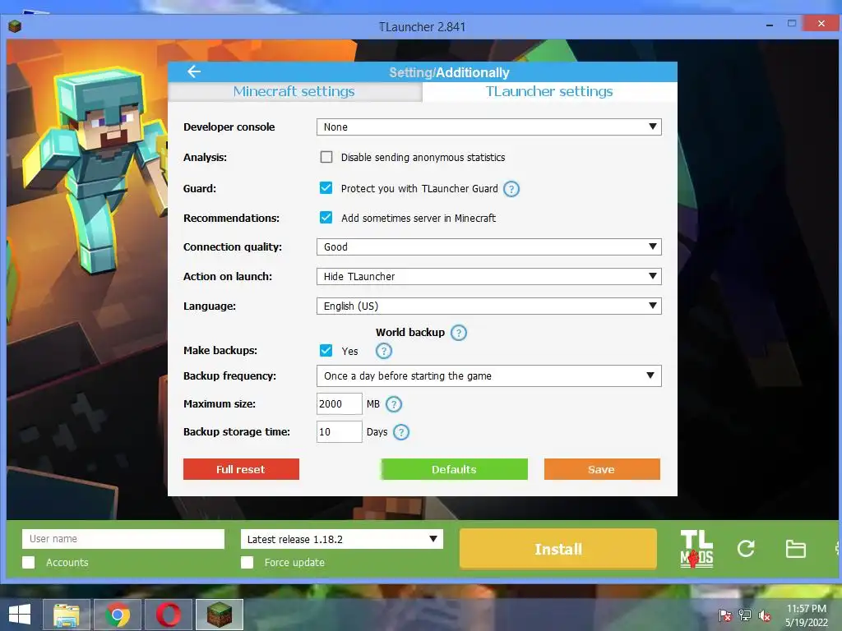842x631 pixels.
Task: Click the green Defaults button
Action: [x=454, y=469]
